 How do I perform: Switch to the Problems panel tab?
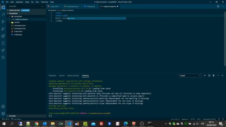[53, 75]
